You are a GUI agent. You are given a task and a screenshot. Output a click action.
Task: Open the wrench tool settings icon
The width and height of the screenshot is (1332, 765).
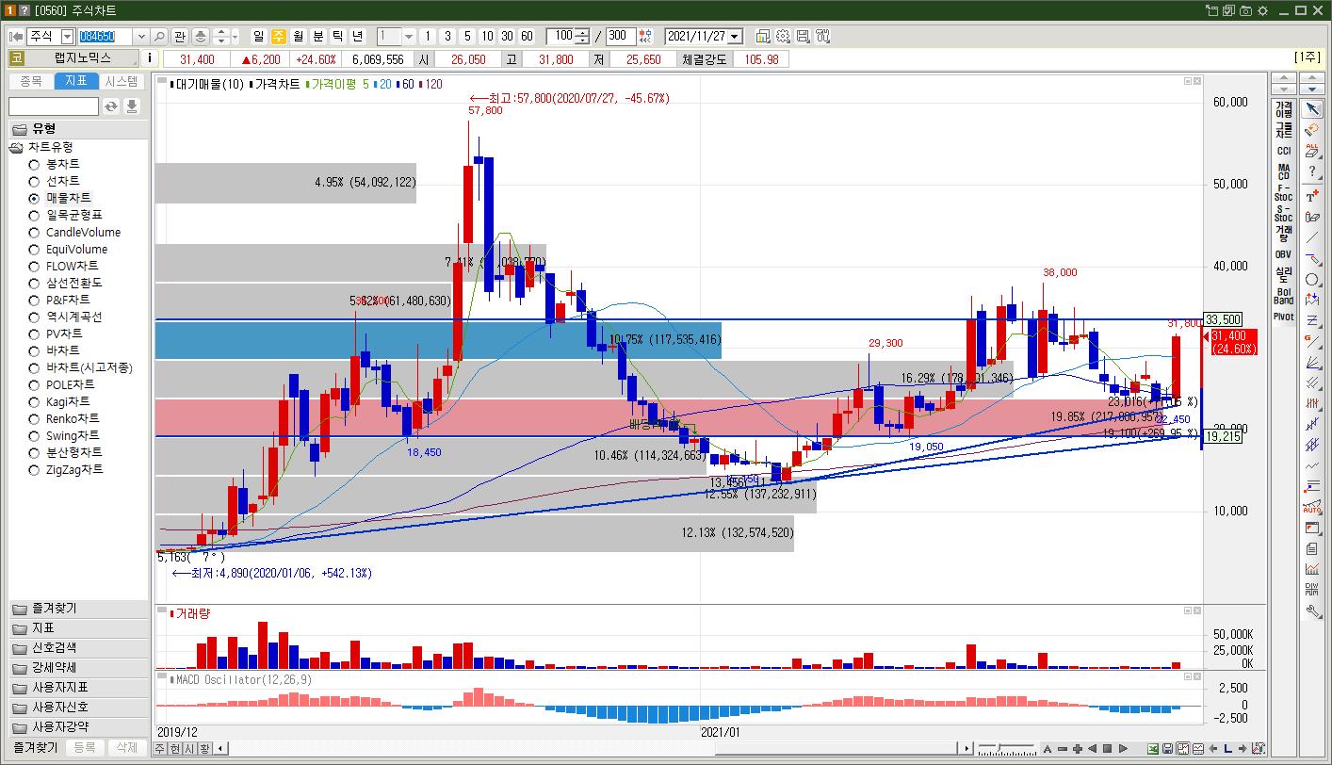pyautogui.click(x=1312, y=610)
